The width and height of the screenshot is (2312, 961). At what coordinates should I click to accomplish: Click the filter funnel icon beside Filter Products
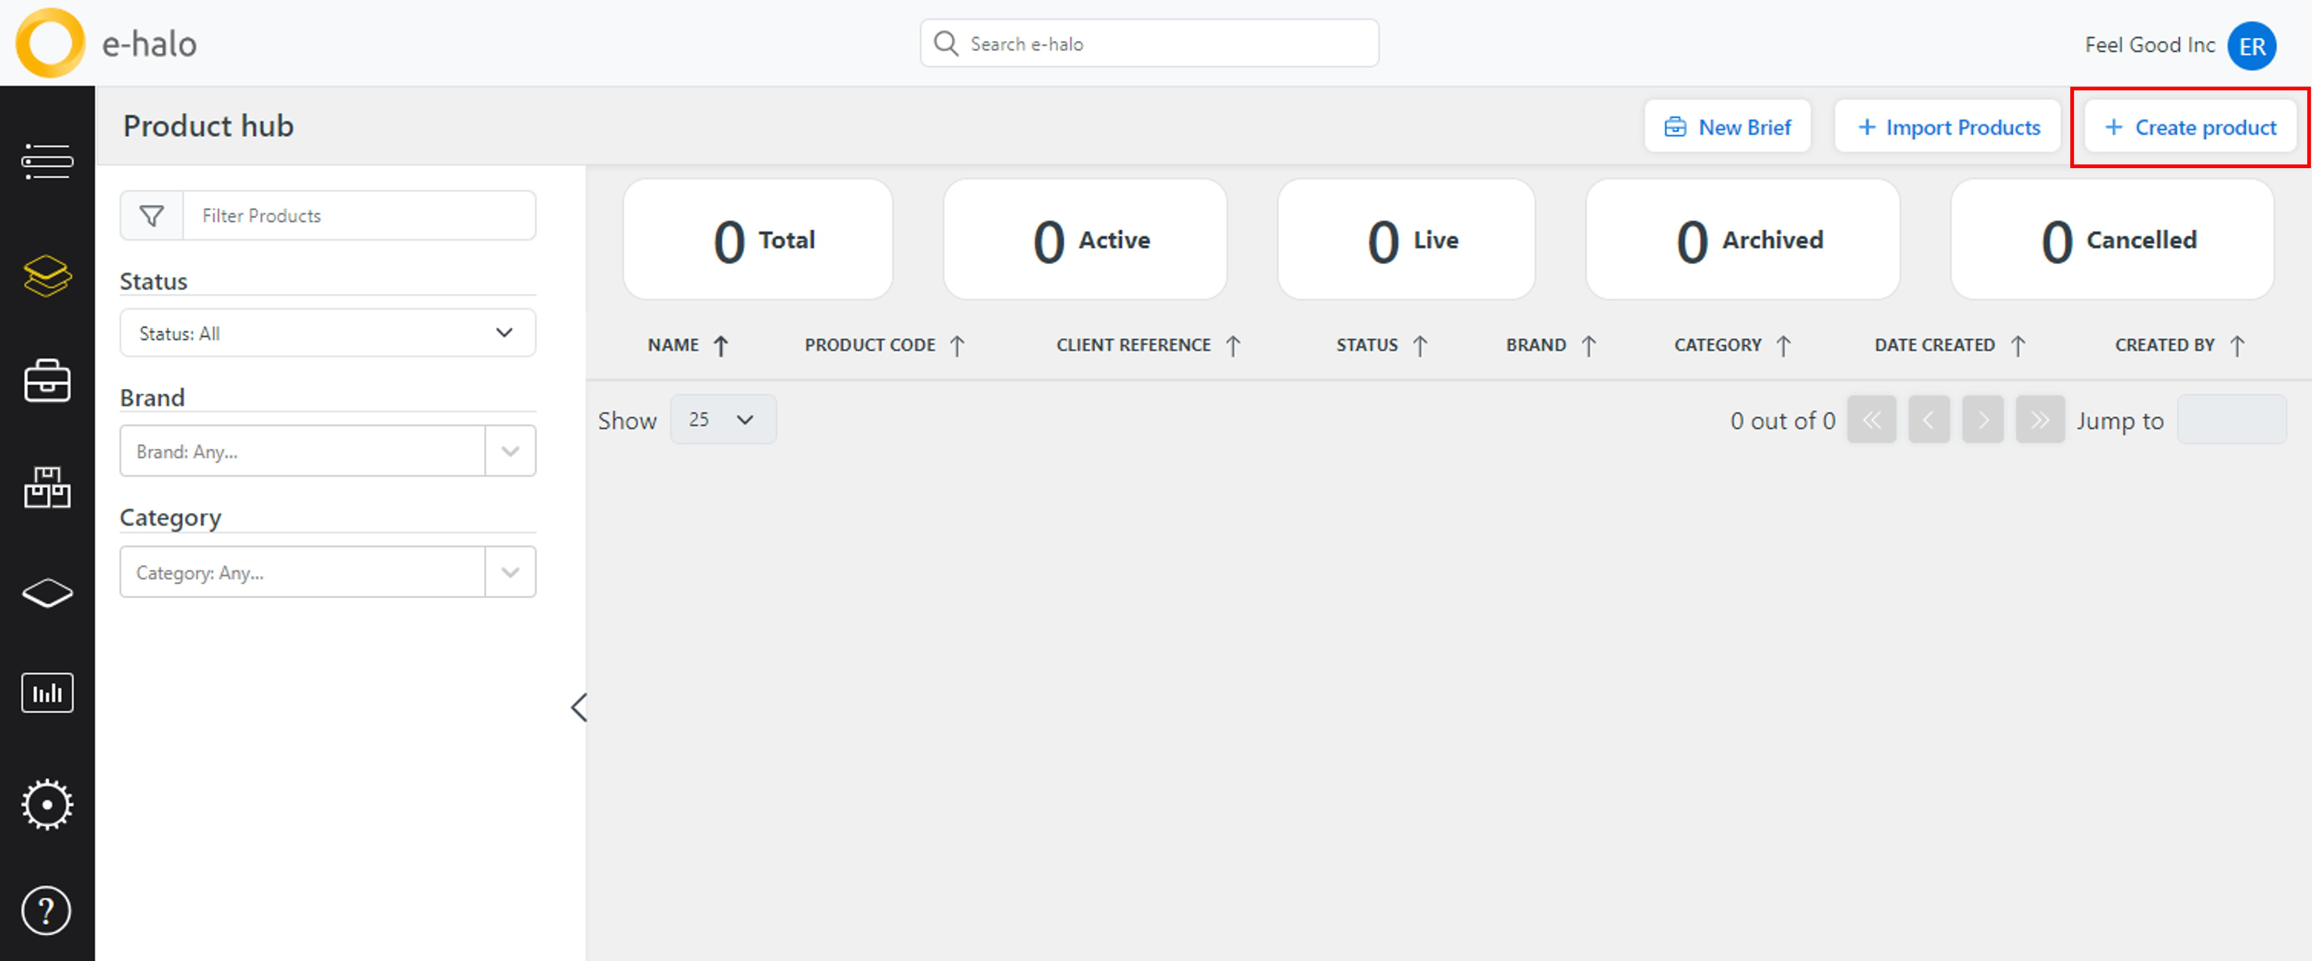152,215
